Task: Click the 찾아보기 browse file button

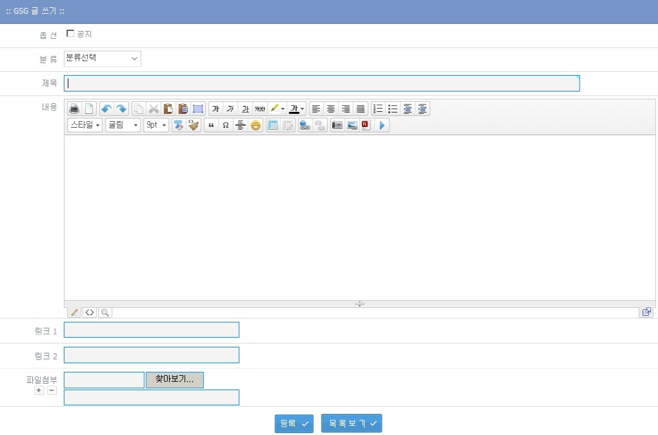Action: (174, 380)
